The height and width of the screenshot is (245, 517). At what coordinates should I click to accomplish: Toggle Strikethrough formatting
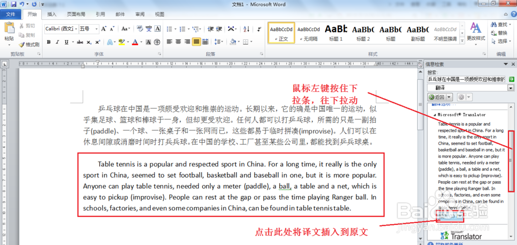[80, 42]
